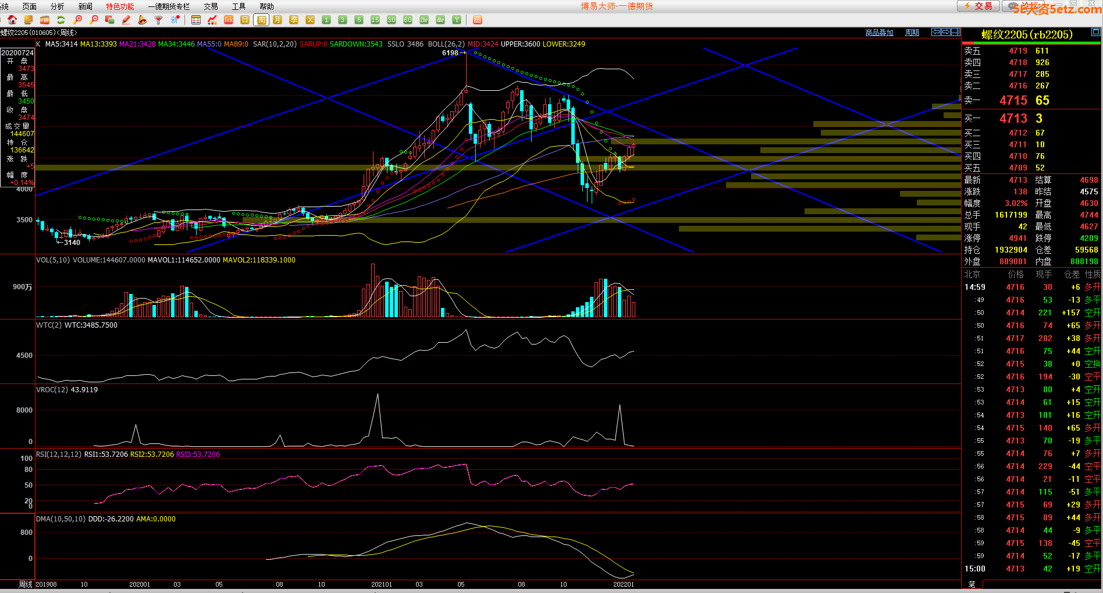
Task: Click the 交易 trade button
Action: (x=979, y=6)
